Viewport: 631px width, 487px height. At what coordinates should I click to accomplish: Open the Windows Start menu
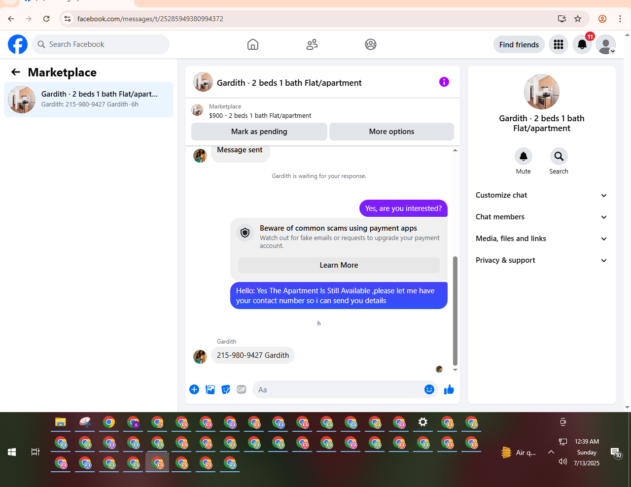click(x=12, y=452)
